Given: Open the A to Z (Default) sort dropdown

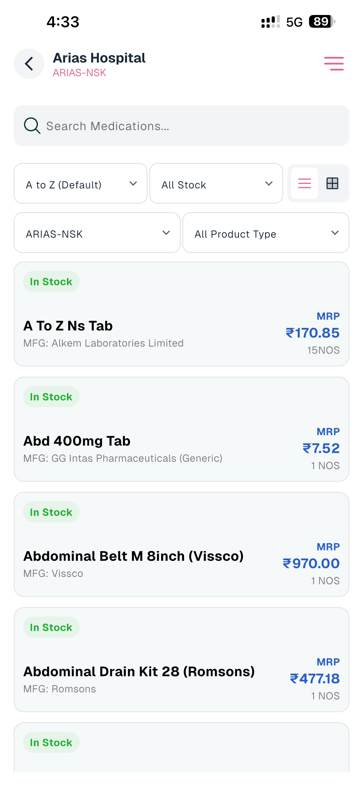Looking at the screenshot, I should coord(81,183).
